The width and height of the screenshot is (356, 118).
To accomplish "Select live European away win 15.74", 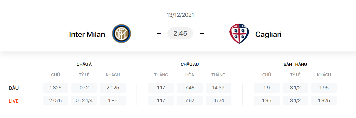I will [x=218, y=101].
